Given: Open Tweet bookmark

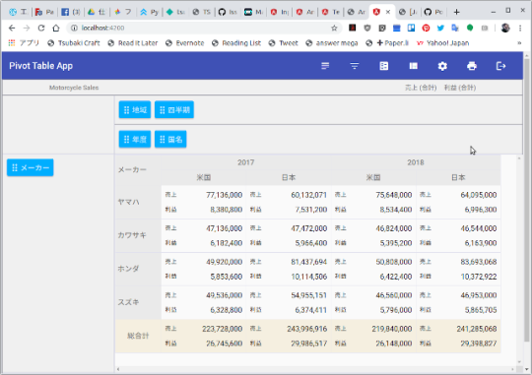Looking at the screenshot, I should point(284,43).
